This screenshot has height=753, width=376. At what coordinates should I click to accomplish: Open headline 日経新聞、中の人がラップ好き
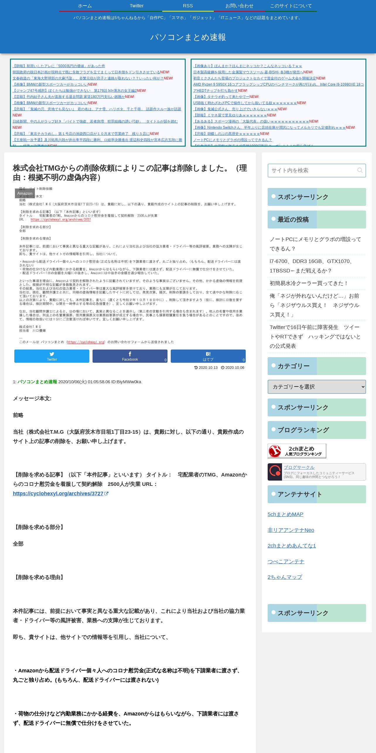(x=95, y=121)
